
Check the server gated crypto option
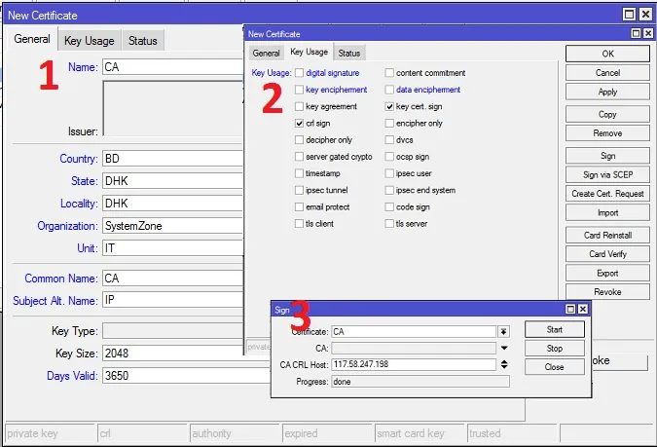point(299,157)
